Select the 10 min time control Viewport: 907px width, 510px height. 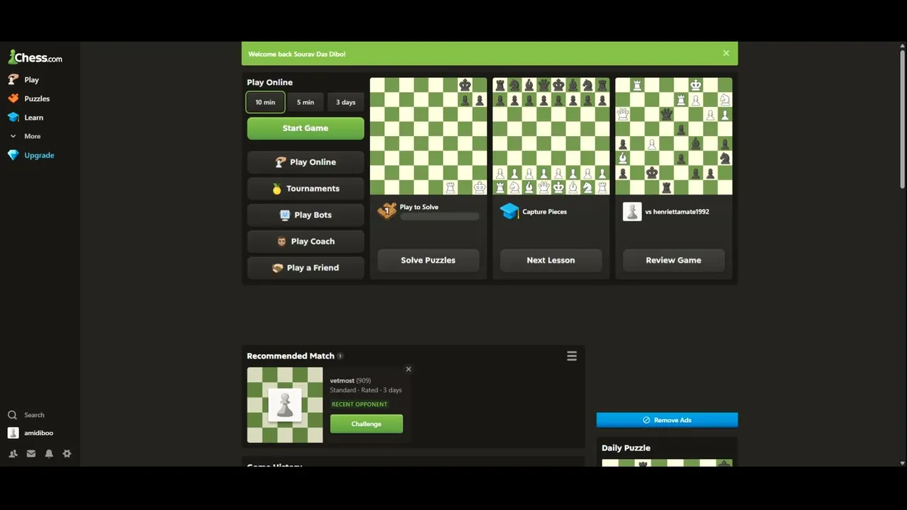(x=266, y=102)
